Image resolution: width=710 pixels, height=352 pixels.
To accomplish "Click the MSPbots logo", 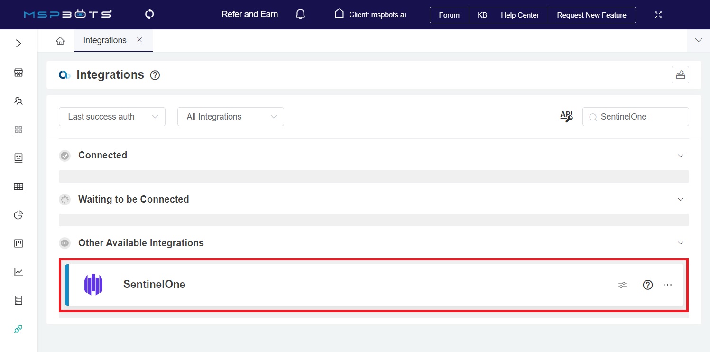I will coord(68,14).
